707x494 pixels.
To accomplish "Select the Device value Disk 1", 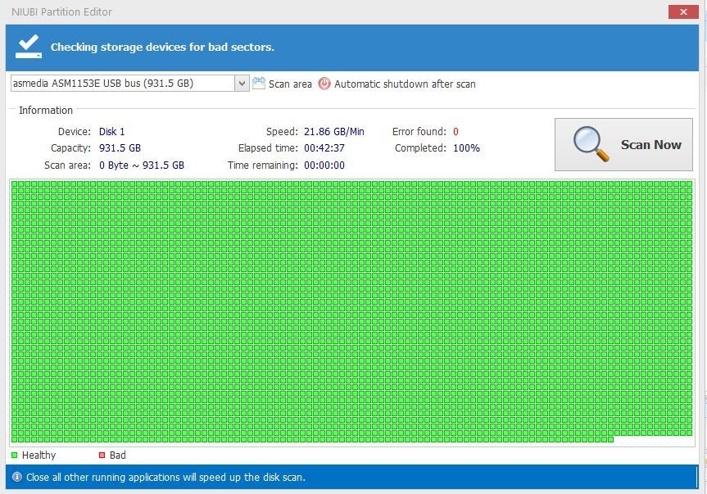I will [111, 132].
